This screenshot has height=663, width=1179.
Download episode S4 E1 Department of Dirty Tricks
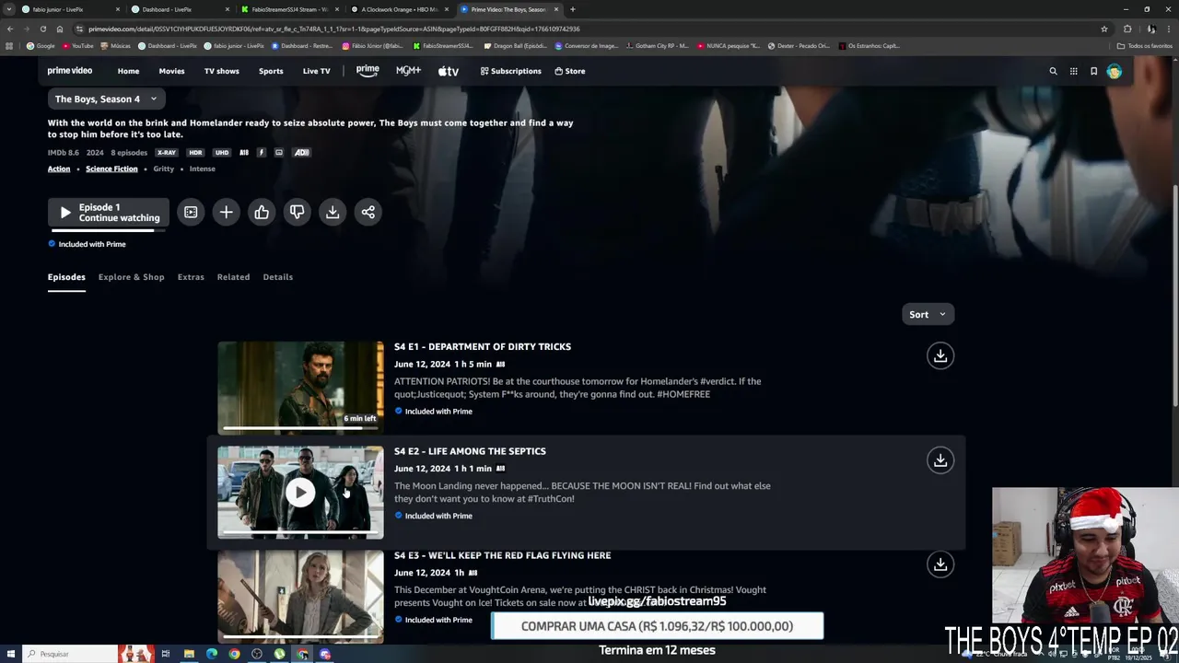pyautogui.click(x=940, y=355)
